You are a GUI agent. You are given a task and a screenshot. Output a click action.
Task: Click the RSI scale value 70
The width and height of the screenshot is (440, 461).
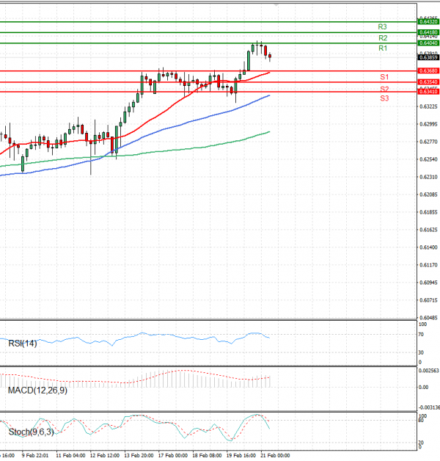point(421,335)
